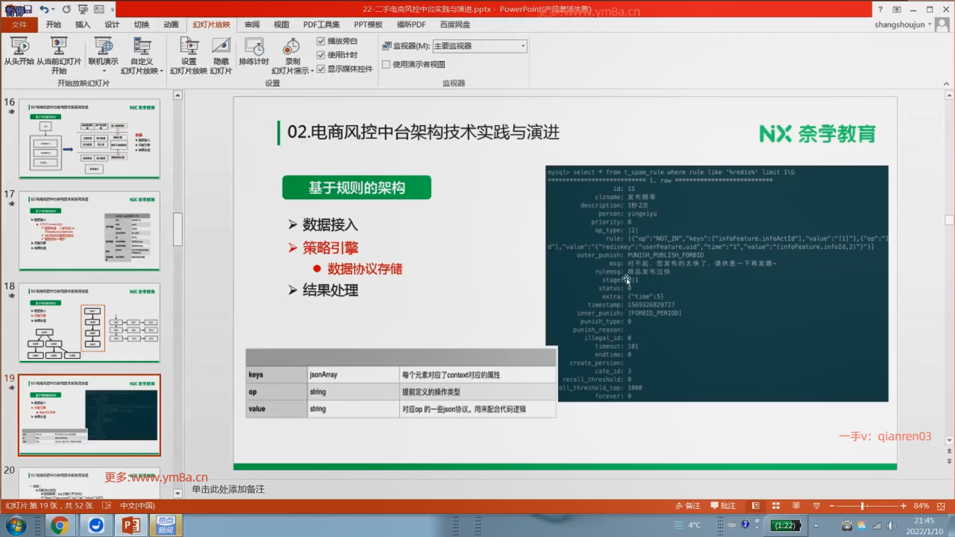Switch to 动画 ribbon tab
955x537 pixels.
tap(171, 24)
